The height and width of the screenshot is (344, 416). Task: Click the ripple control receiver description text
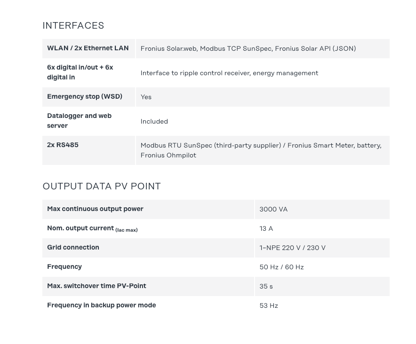click(229, 73)
